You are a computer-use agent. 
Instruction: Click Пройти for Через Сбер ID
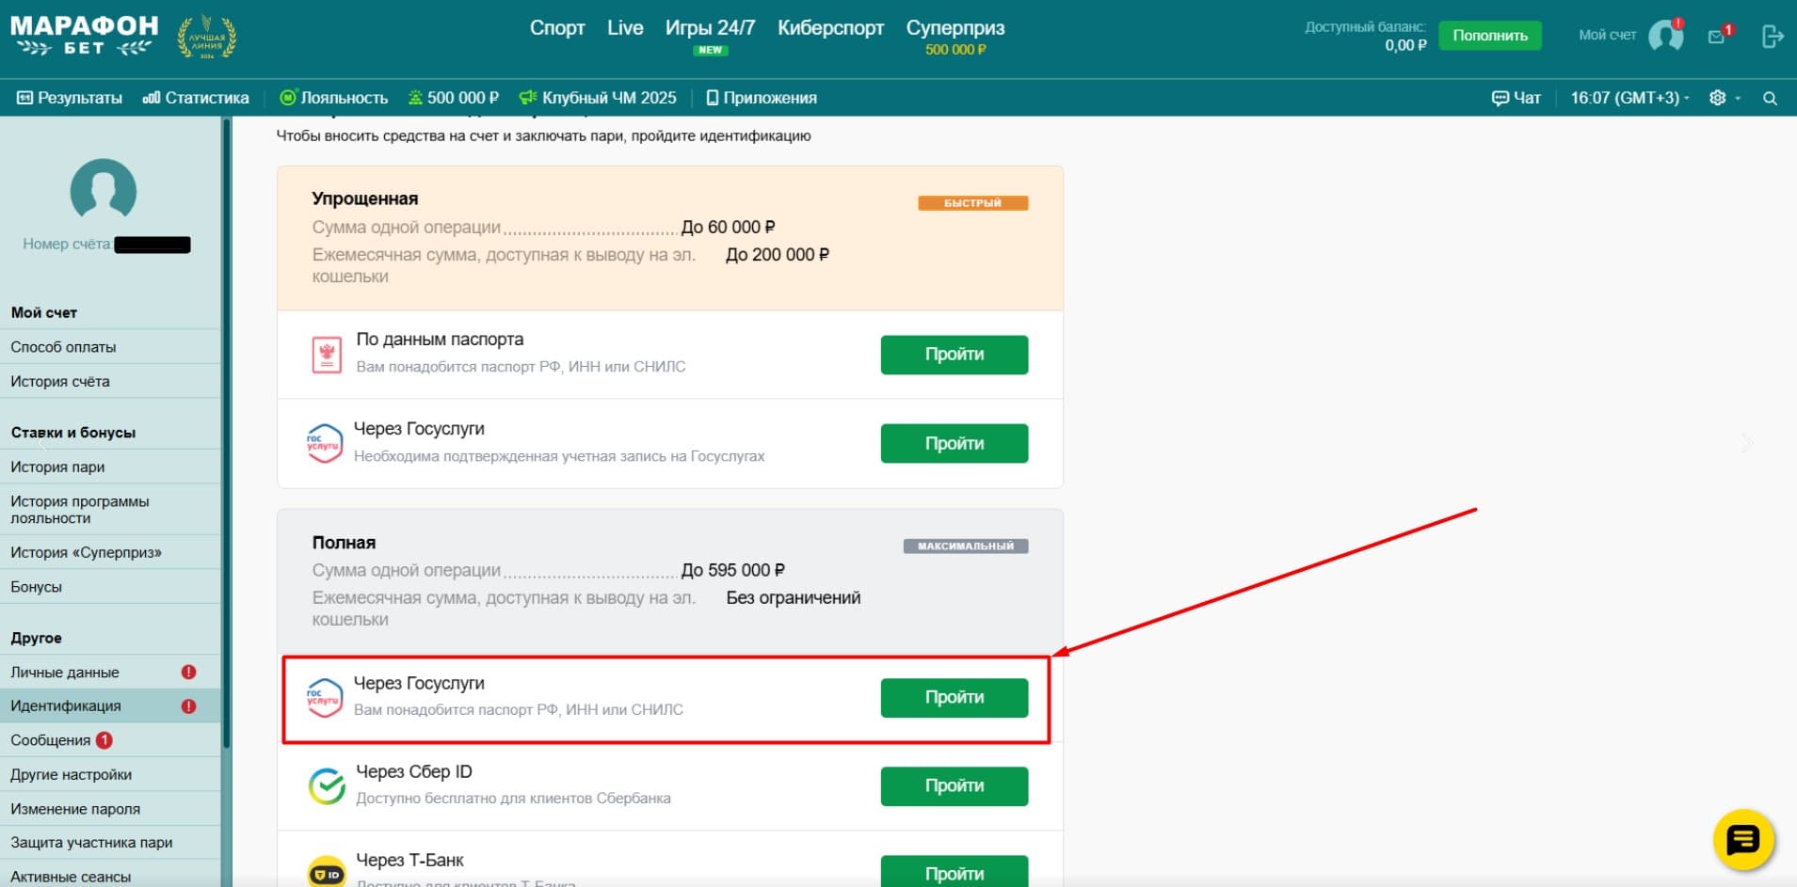click(955, 786)
